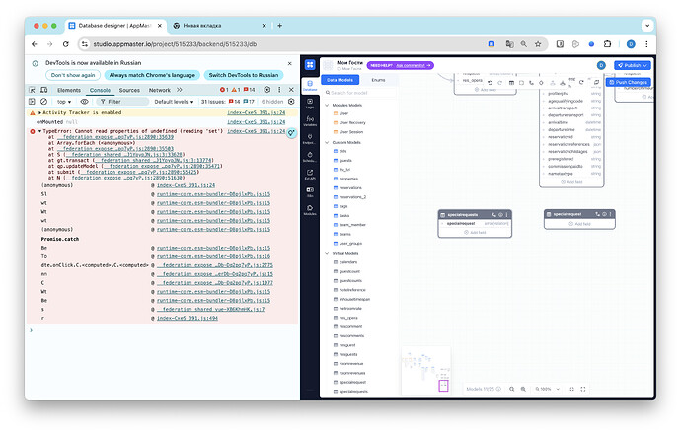
Task: Click the clear console icon
Action: pyautogui.click(x=43, y=102)
